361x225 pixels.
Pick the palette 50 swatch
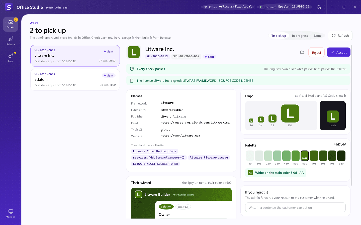(250, 156)
